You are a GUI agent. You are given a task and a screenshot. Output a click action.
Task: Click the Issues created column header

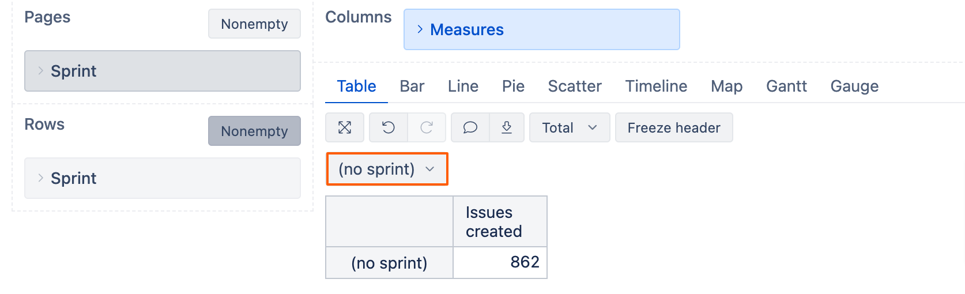500,222
